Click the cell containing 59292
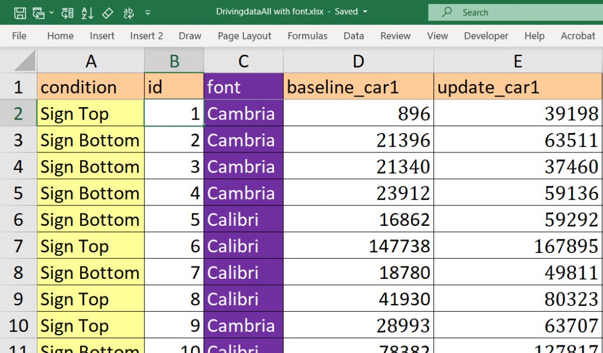The height and width of the screenshot is (353, 603). click(518, 219)
